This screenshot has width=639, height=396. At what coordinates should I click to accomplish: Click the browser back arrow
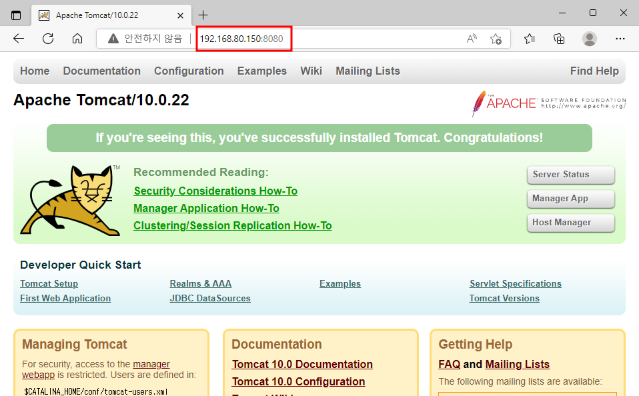(x=19, y=39)
